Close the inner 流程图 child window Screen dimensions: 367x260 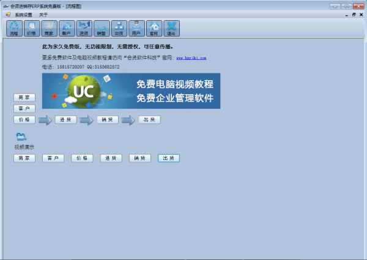(x=361, y=15)
